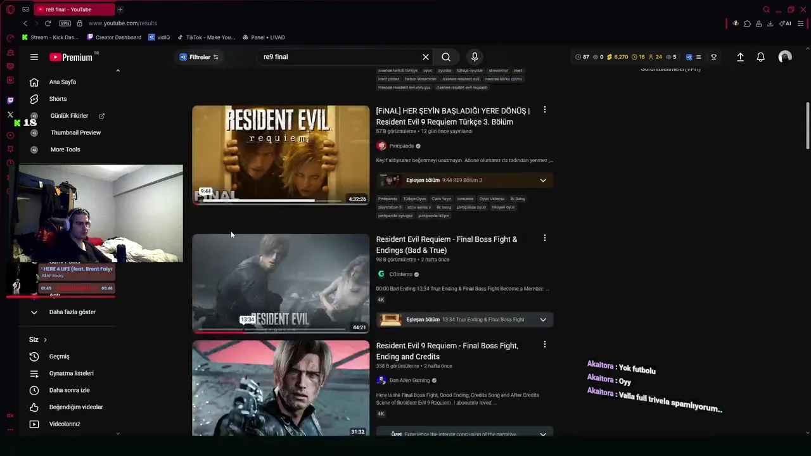Visit Dan Allen Gaming channel

click(x=409, y=381)
